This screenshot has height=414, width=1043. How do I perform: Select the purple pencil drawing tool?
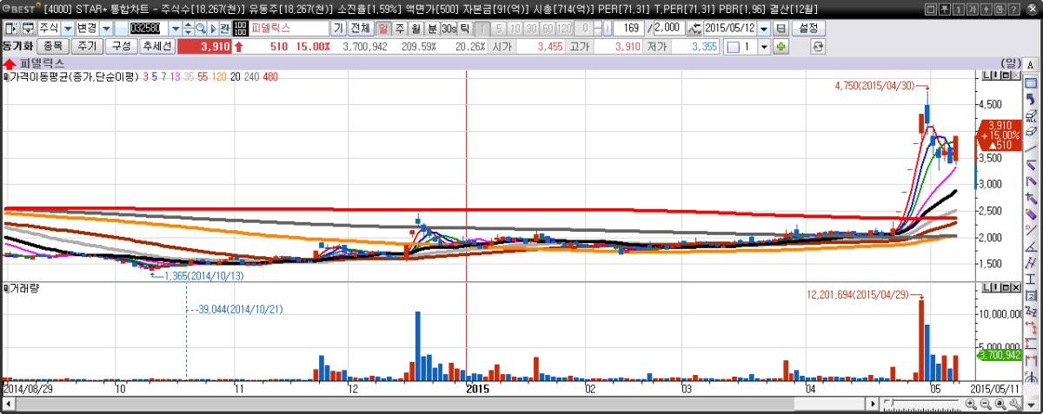tap(1031, 213)
